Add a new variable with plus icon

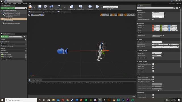click(26, 51)
